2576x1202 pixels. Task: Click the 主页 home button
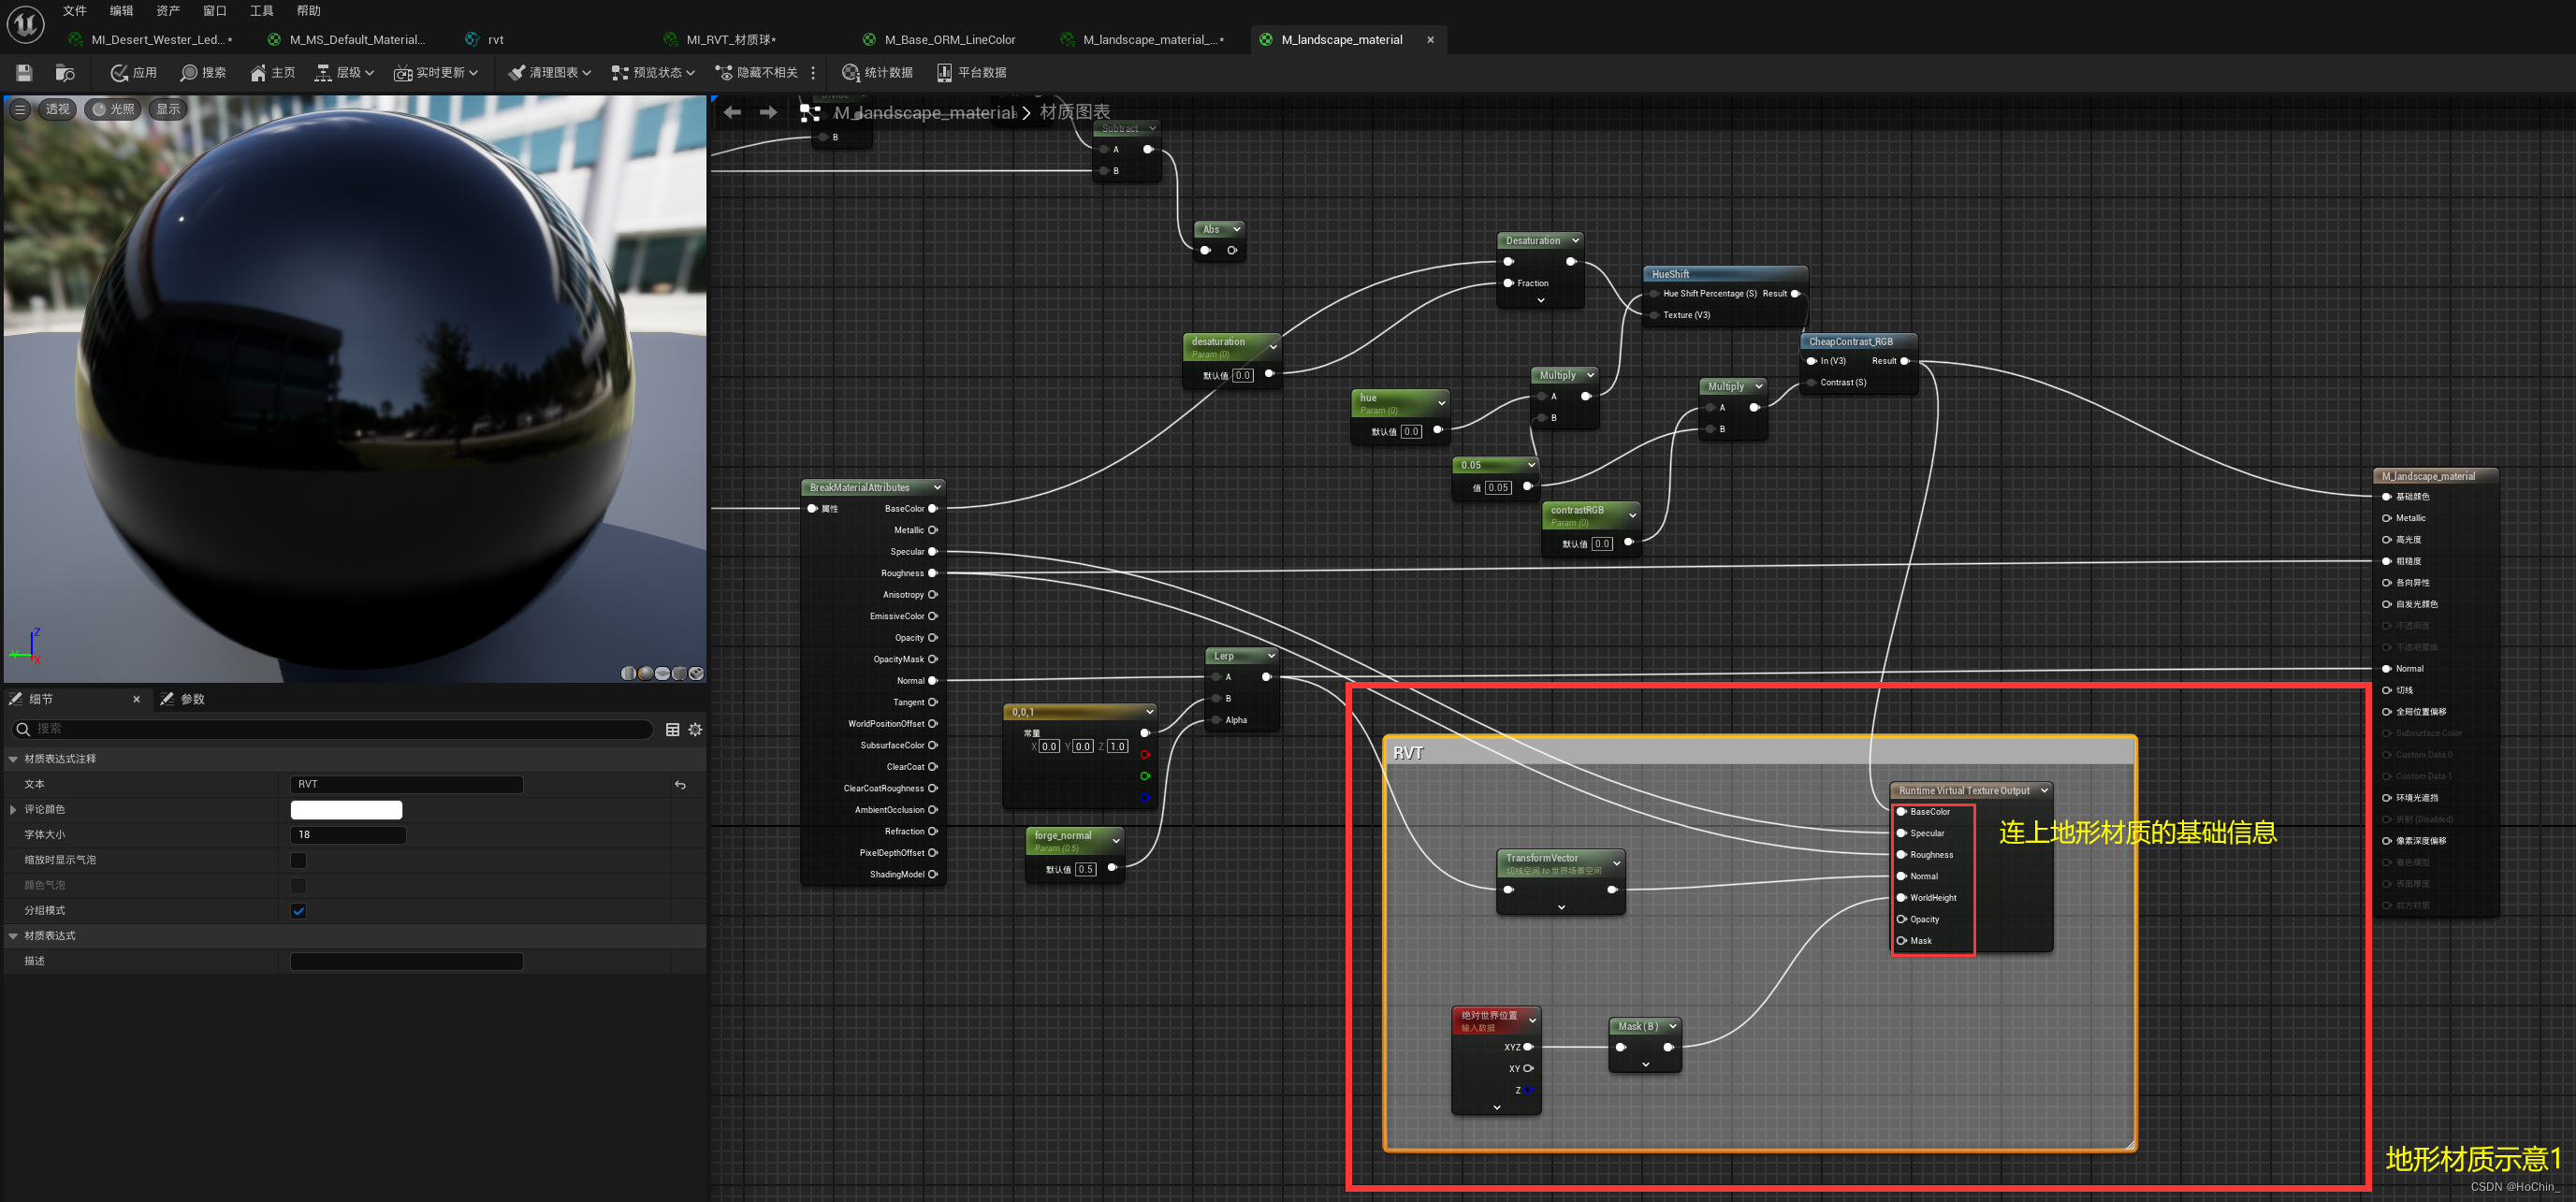272,72
